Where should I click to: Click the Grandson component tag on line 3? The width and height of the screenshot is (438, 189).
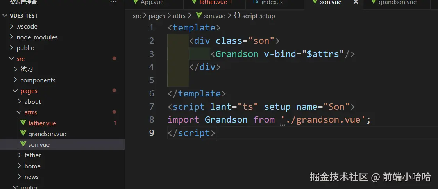coord(237,54)
